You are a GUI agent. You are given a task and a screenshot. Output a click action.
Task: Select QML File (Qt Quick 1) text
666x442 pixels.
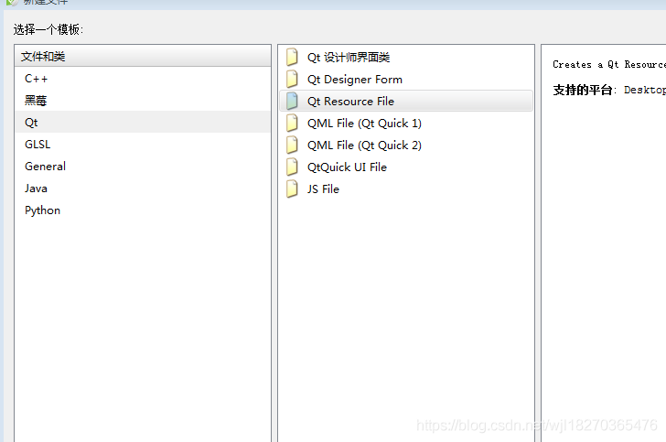pyautogui.click(x=364, y=124)
